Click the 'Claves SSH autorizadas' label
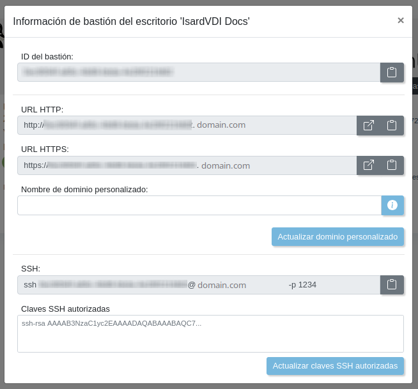The image size is (418, 389). [x=65, y=309]
